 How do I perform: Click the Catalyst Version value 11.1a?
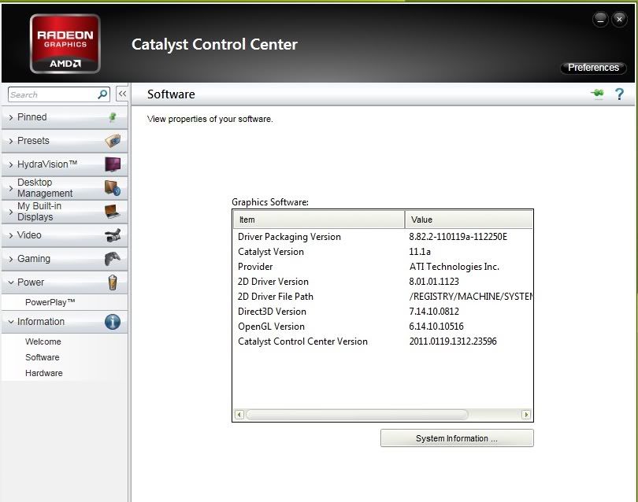coord(420,252)
